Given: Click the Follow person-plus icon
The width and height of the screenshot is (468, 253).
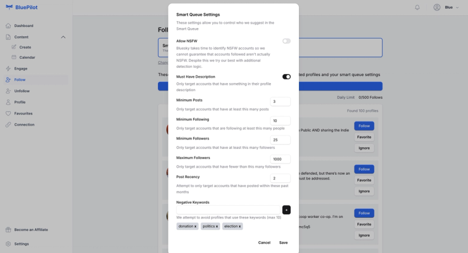Looking at the screenshot, I should (8, 79).
